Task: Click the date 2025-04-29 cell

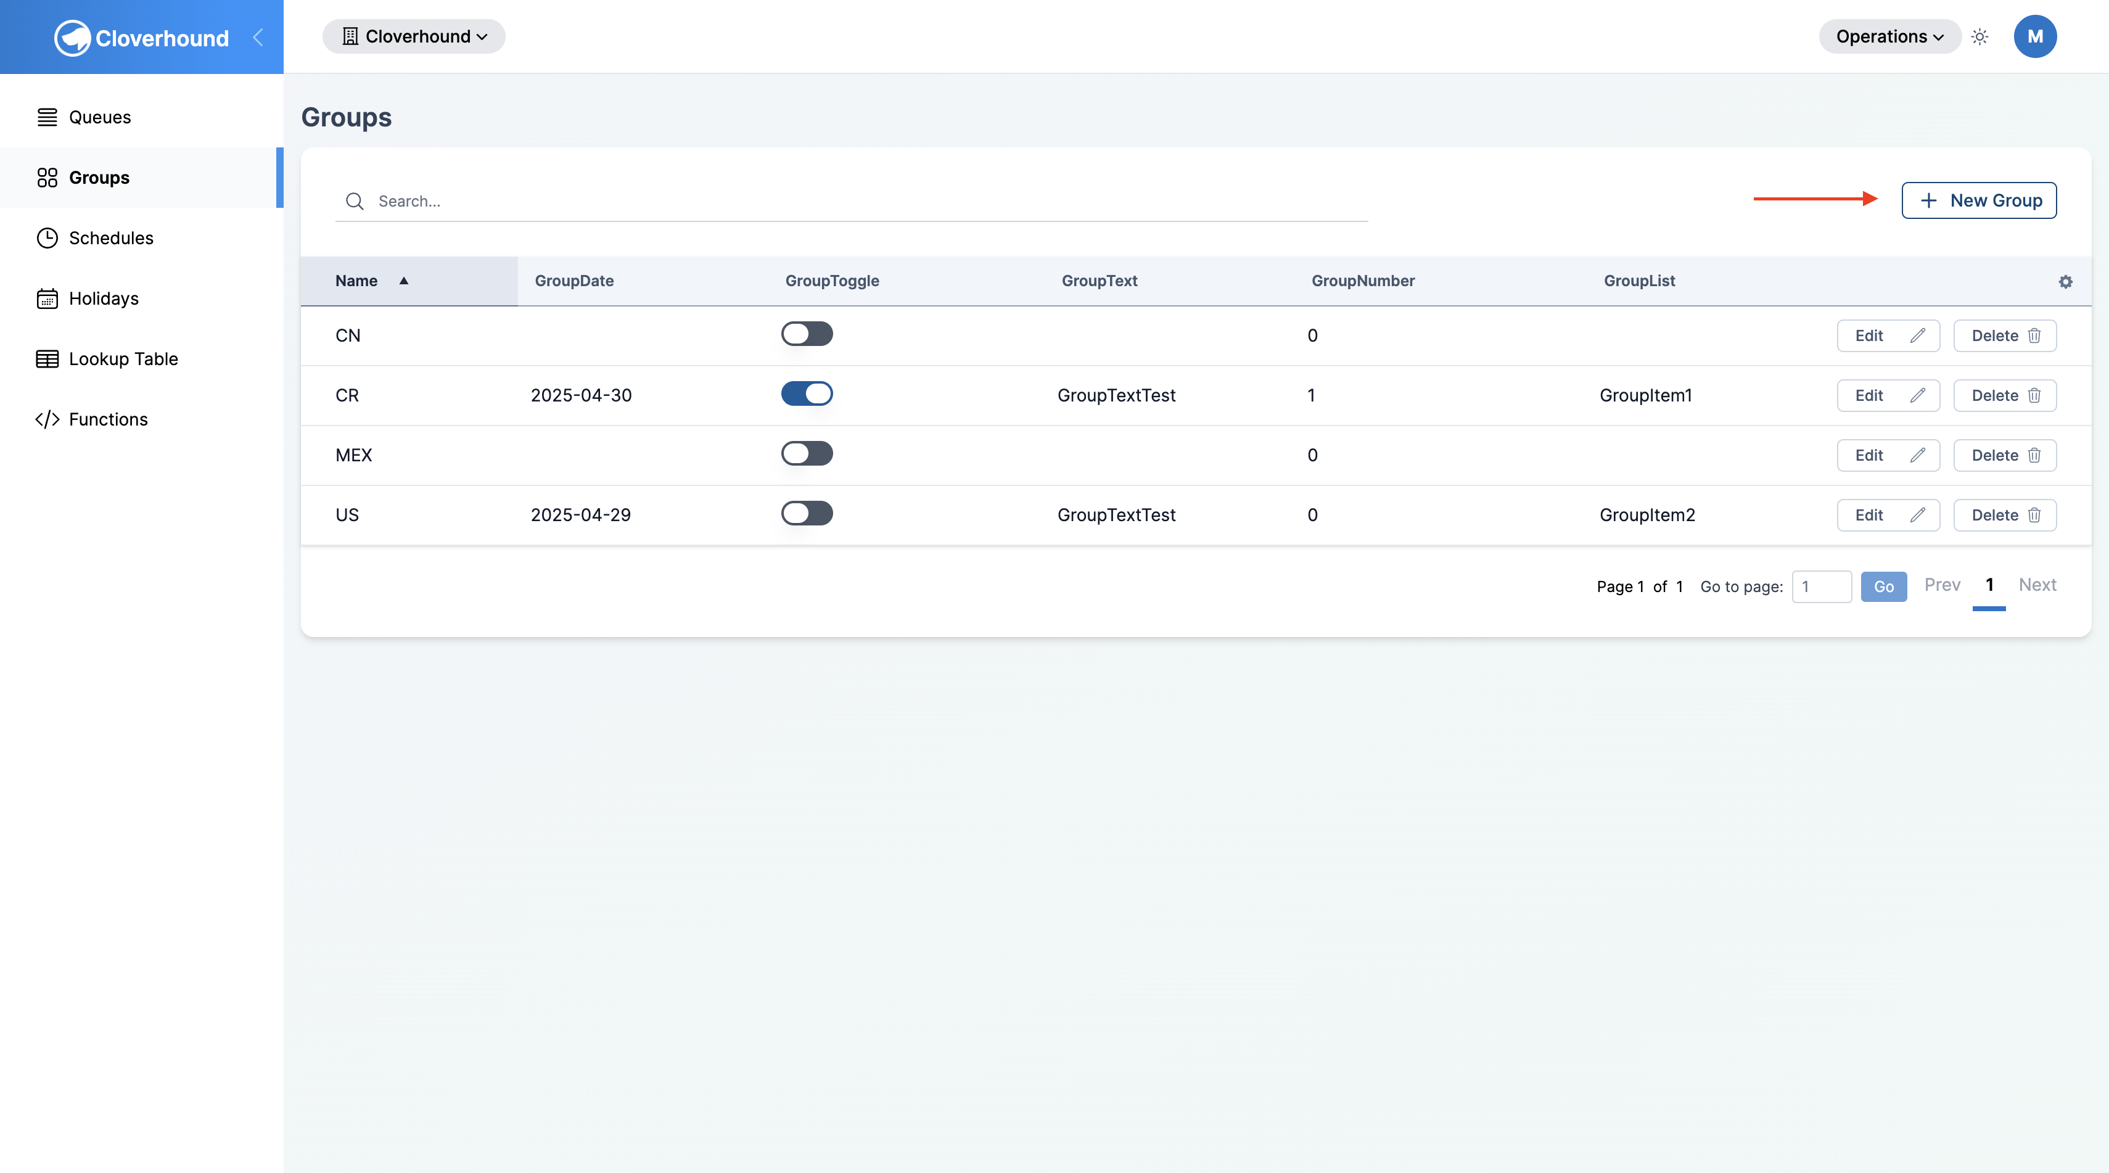Action: (580, 515)
